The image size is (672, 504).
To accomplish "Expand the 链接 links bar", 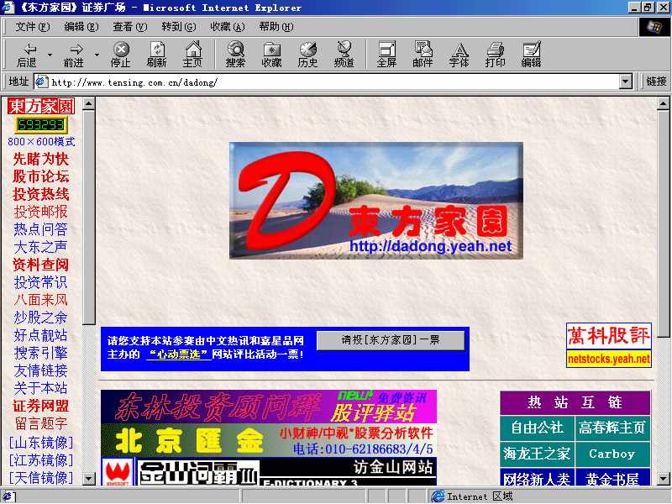I will 656,81.
